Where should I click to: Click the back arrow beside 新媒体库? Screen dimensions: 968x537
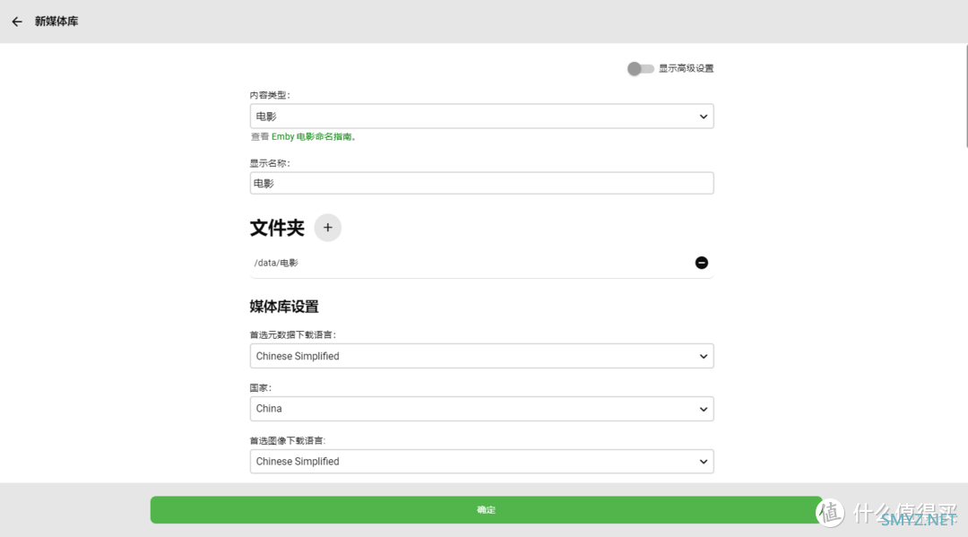pyautogui.click(x=16, y=22)
